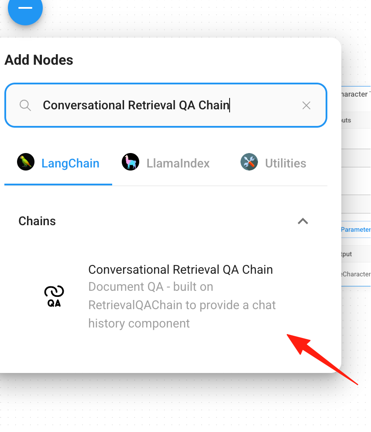Click the Character output label behind panel
Image resolution: width=371 pixels, height=432 pixels.
pyautogui.click(x=356, y=274)
